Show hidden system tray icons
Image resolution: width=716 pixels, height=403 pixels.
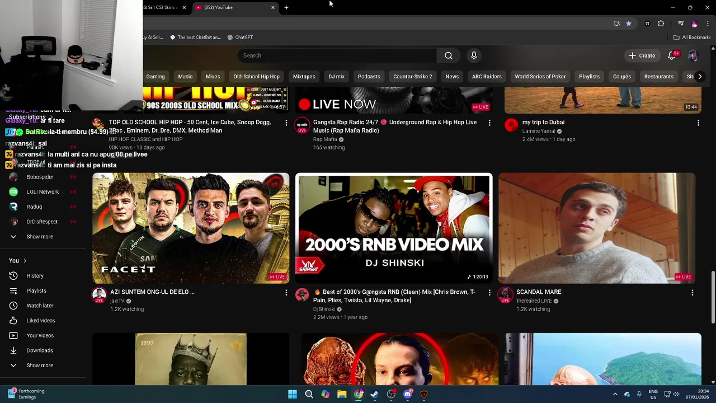click(615, 394)
